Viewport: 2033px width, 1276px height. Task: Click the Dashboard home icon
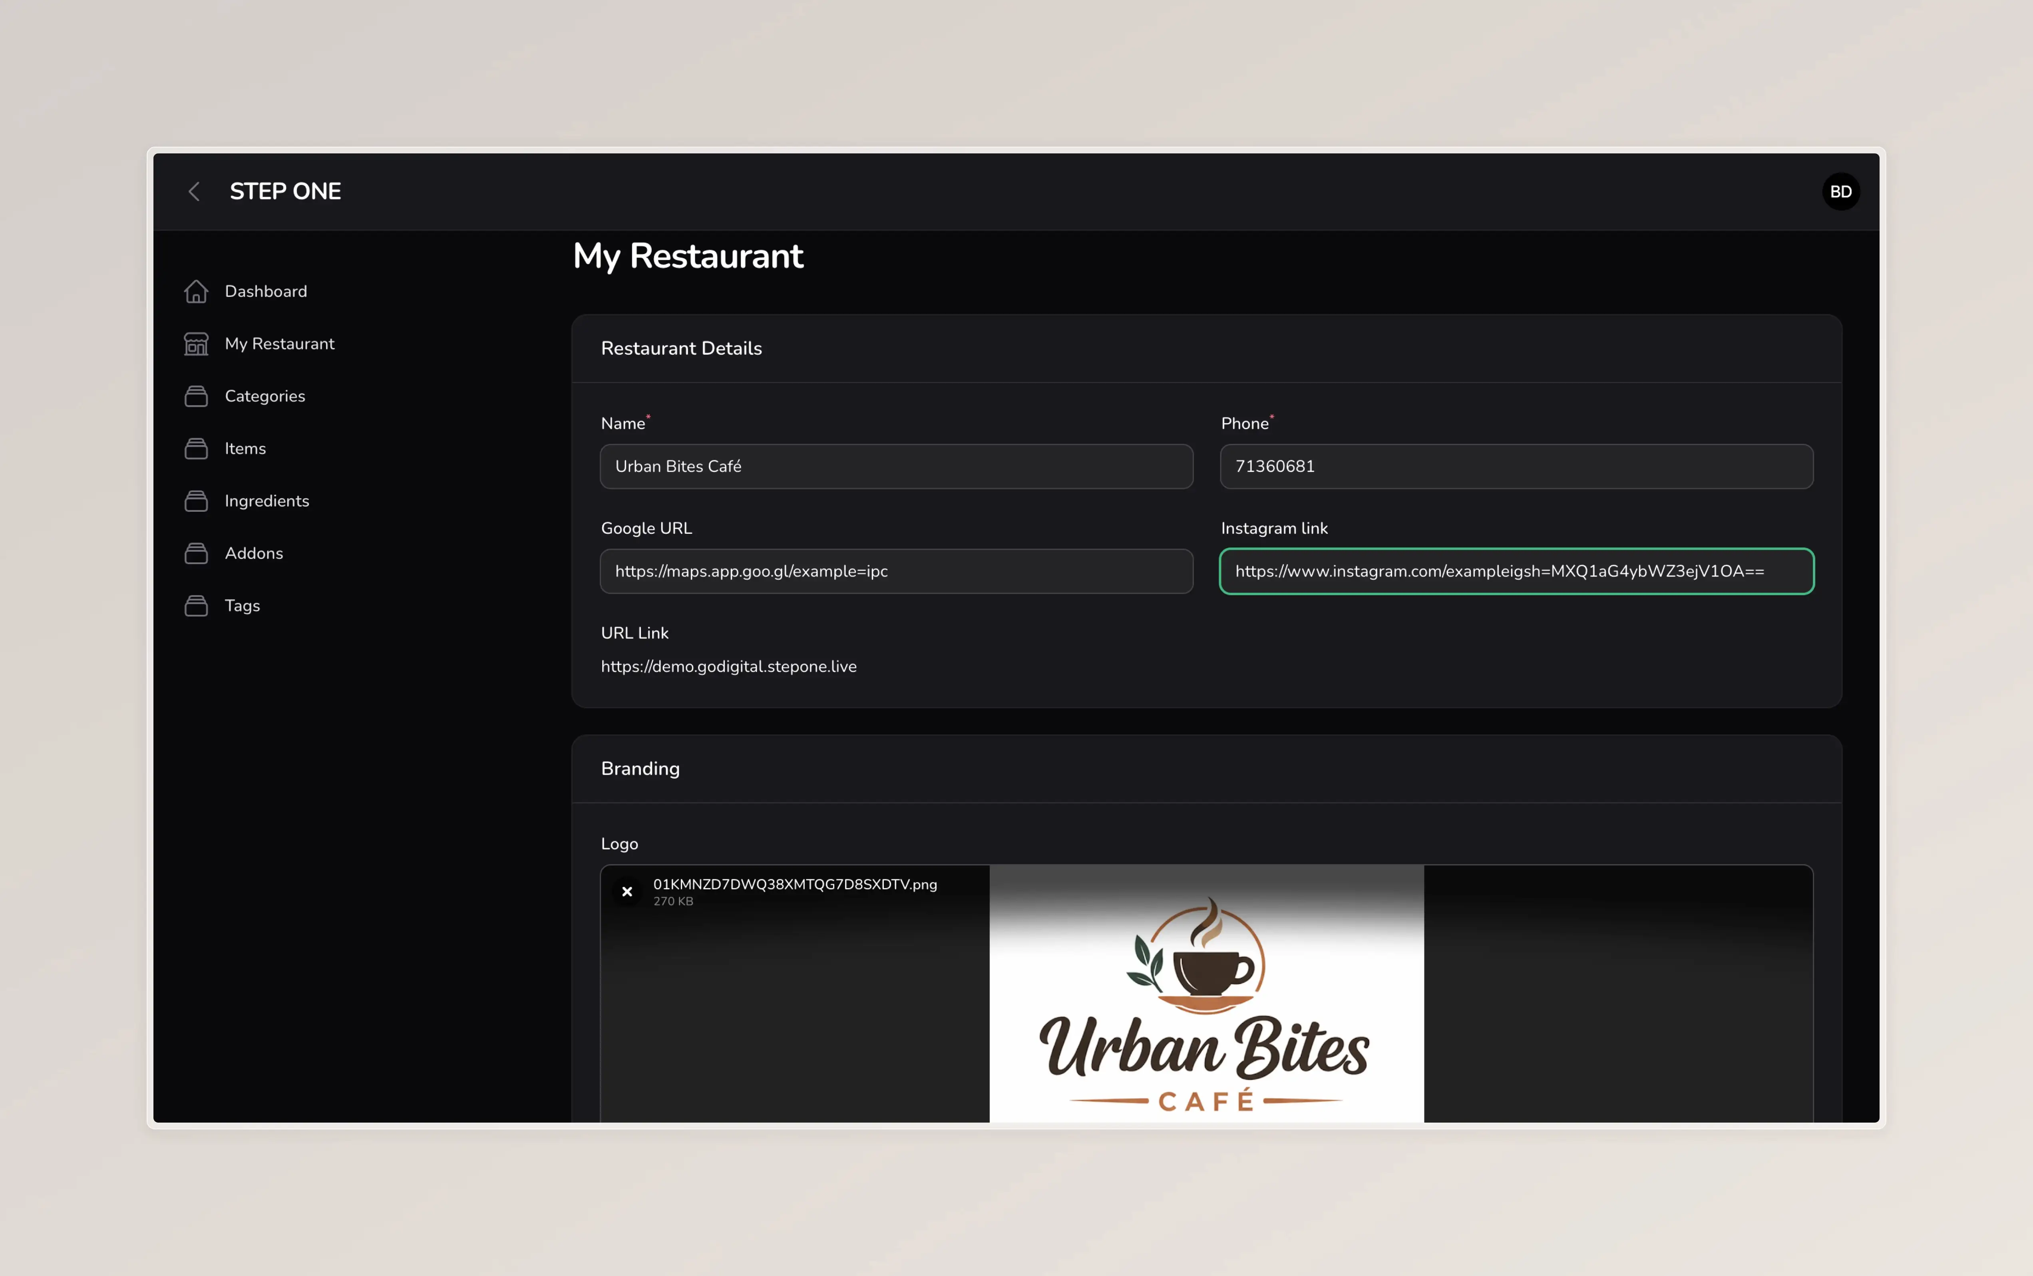pos(196,291)
